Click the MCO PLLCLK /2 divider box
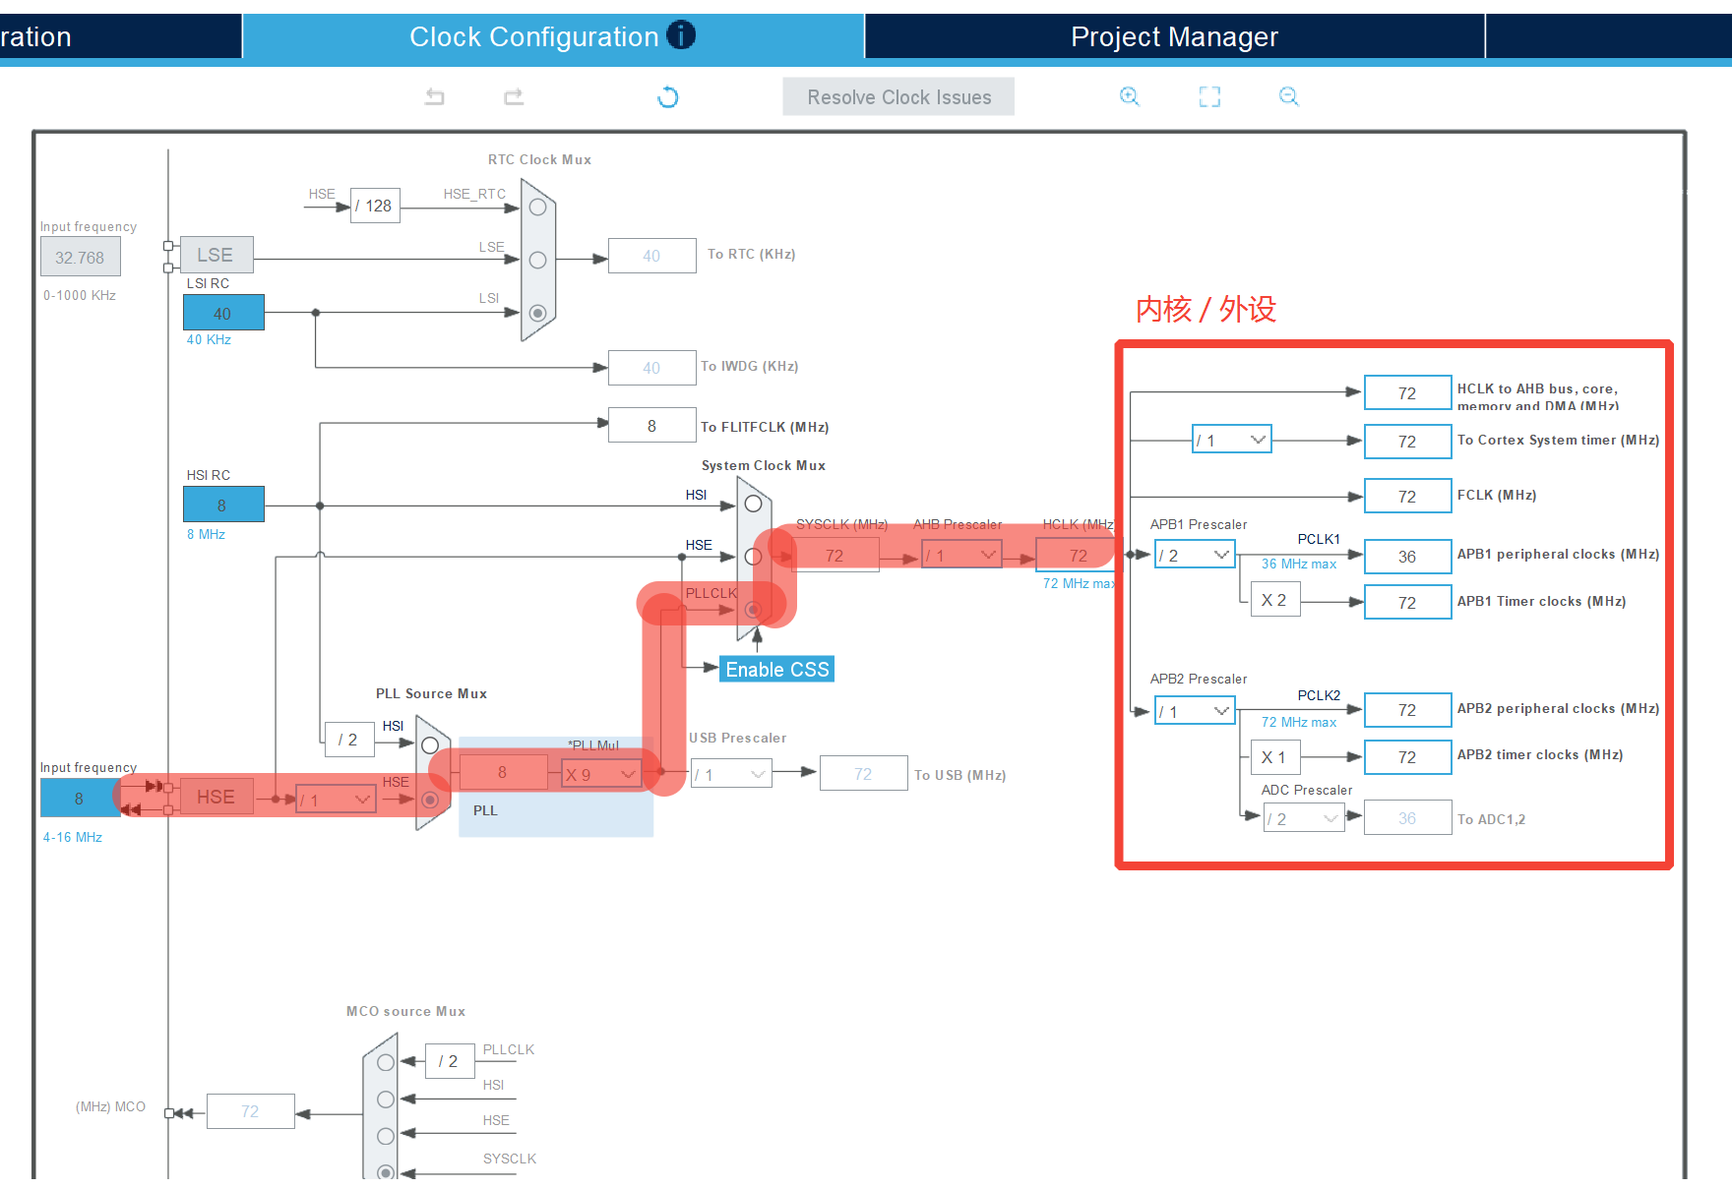1732x1189 pixels. (450, 1061)
